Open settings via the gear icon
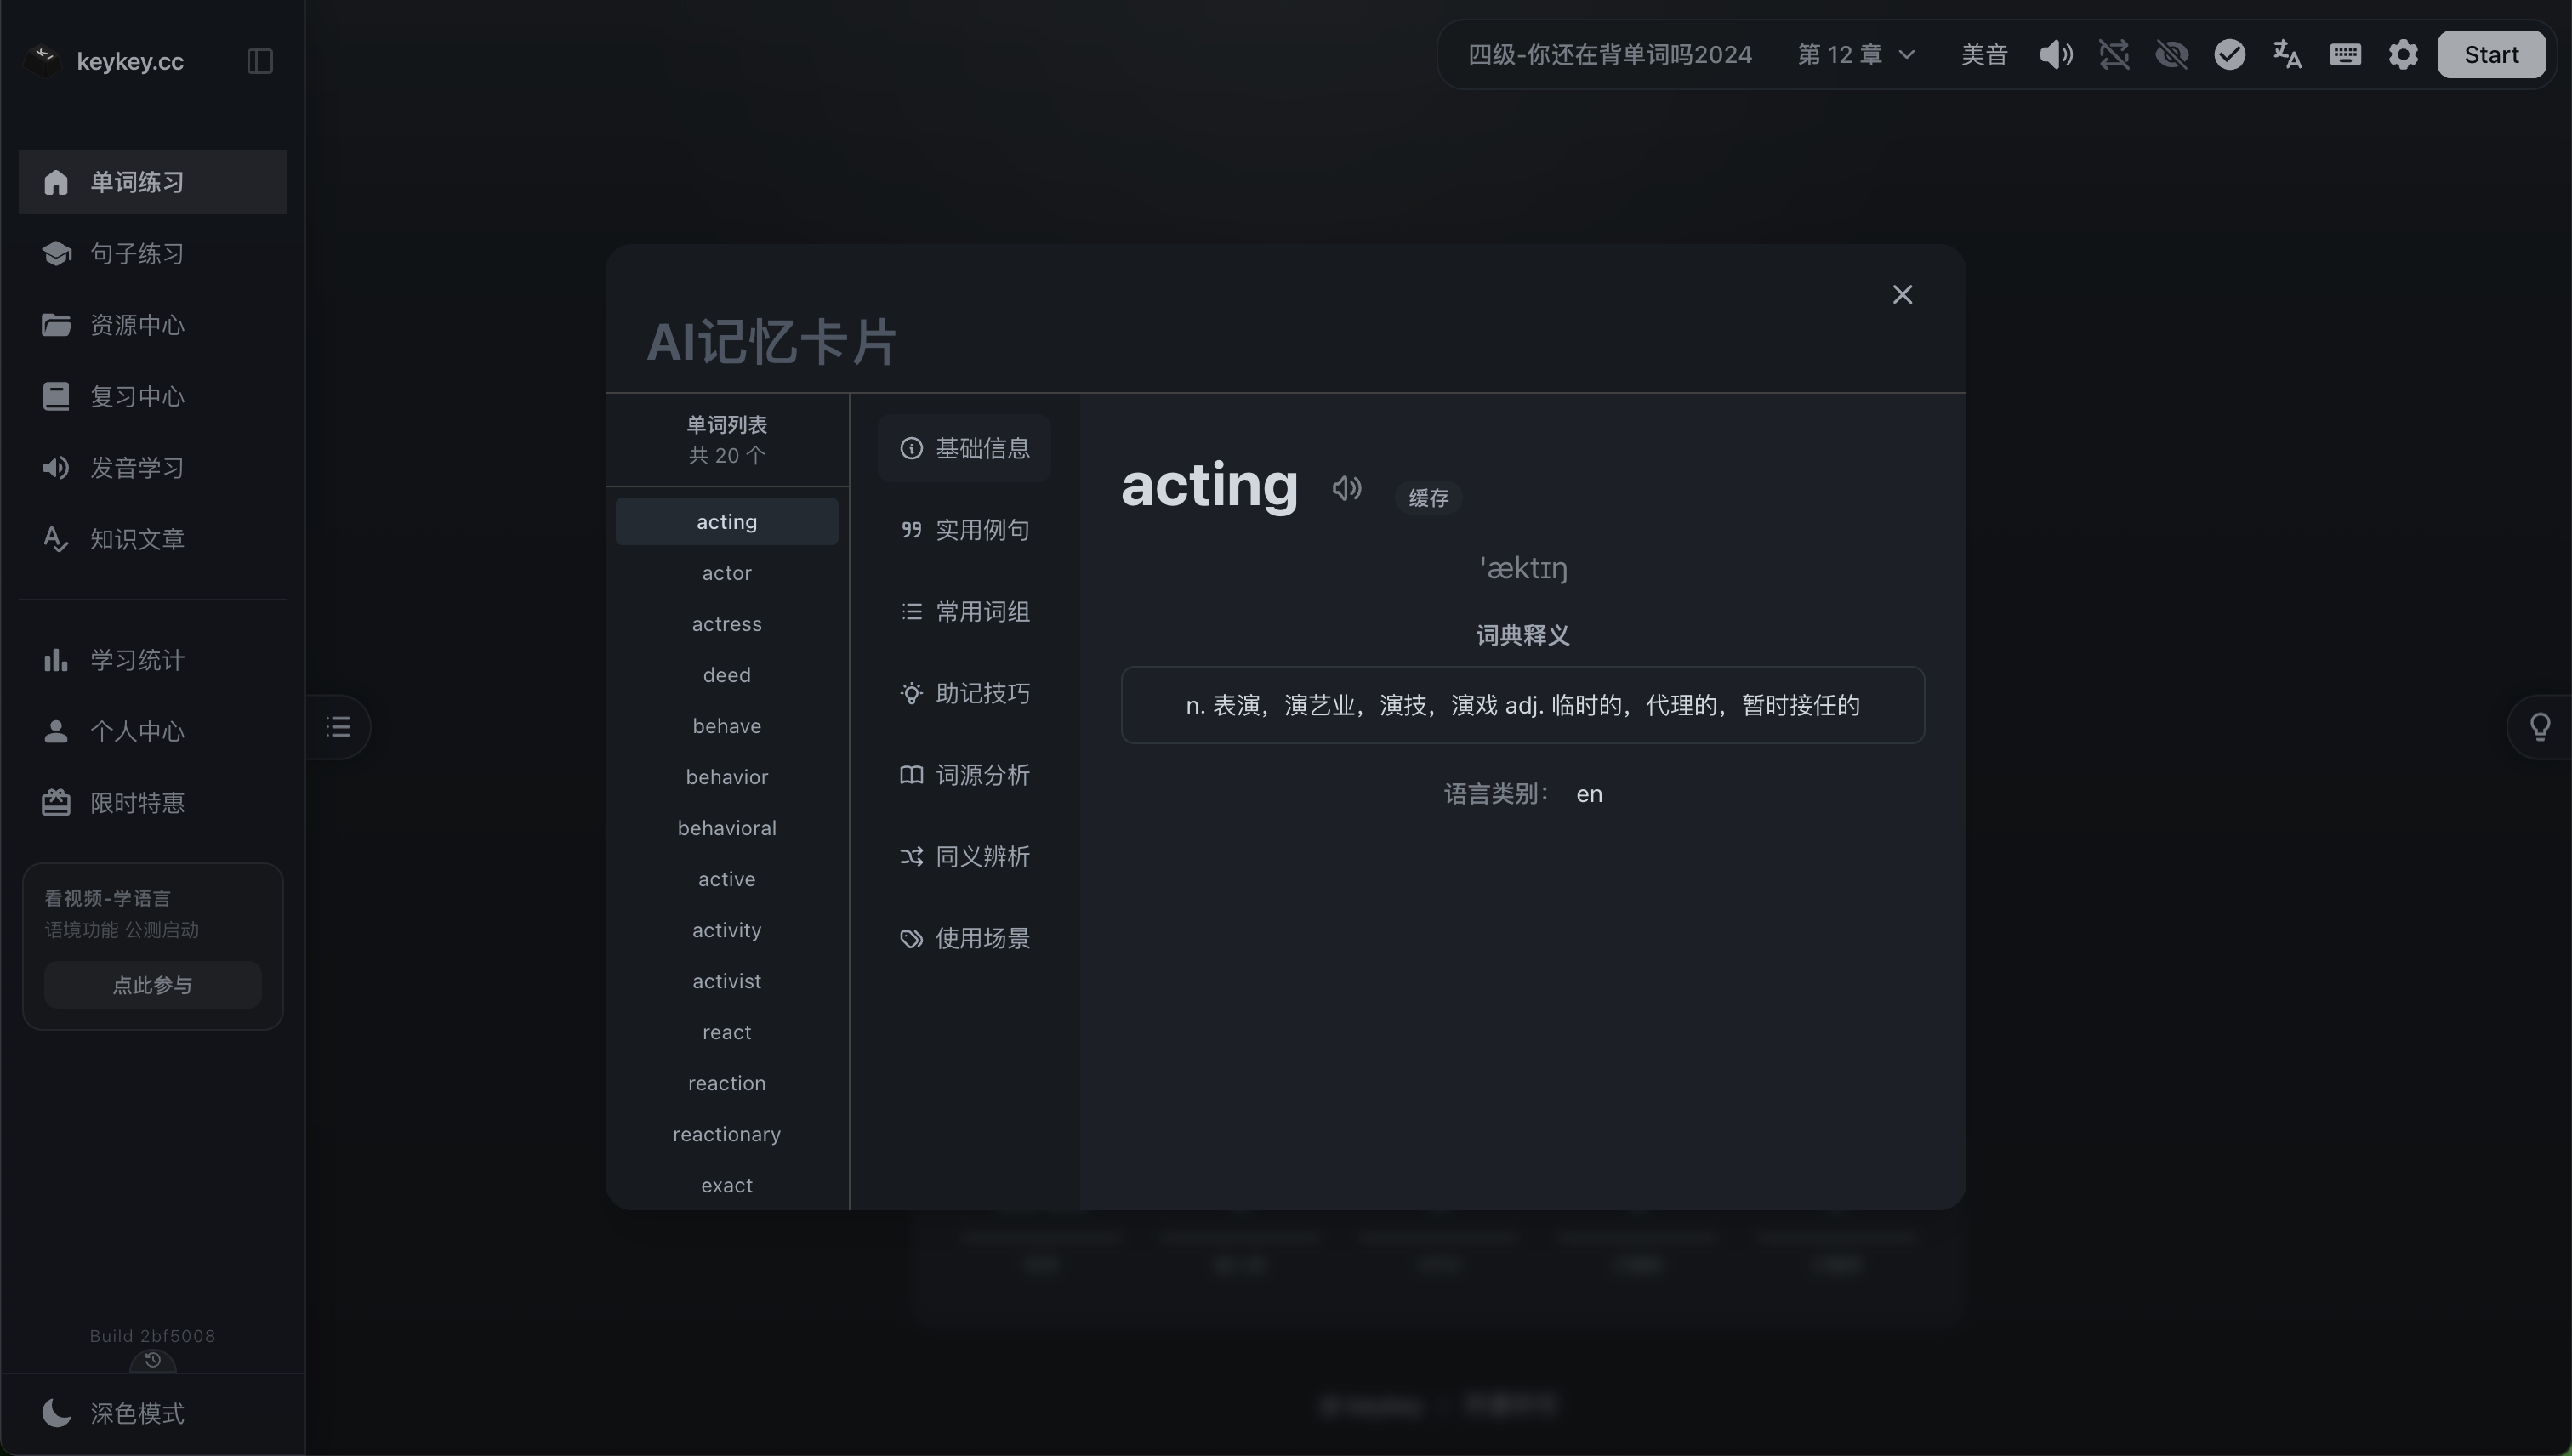 2403,54
